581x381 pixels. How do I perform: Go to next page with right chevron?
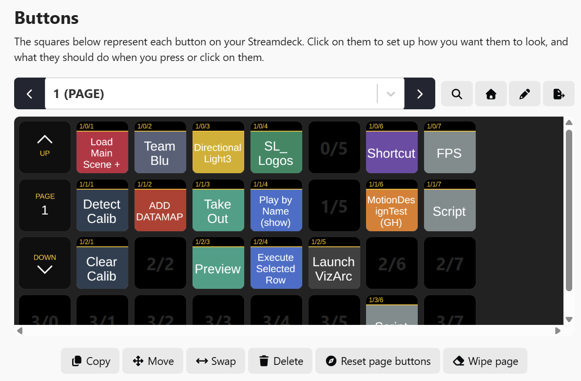[420, 94]
